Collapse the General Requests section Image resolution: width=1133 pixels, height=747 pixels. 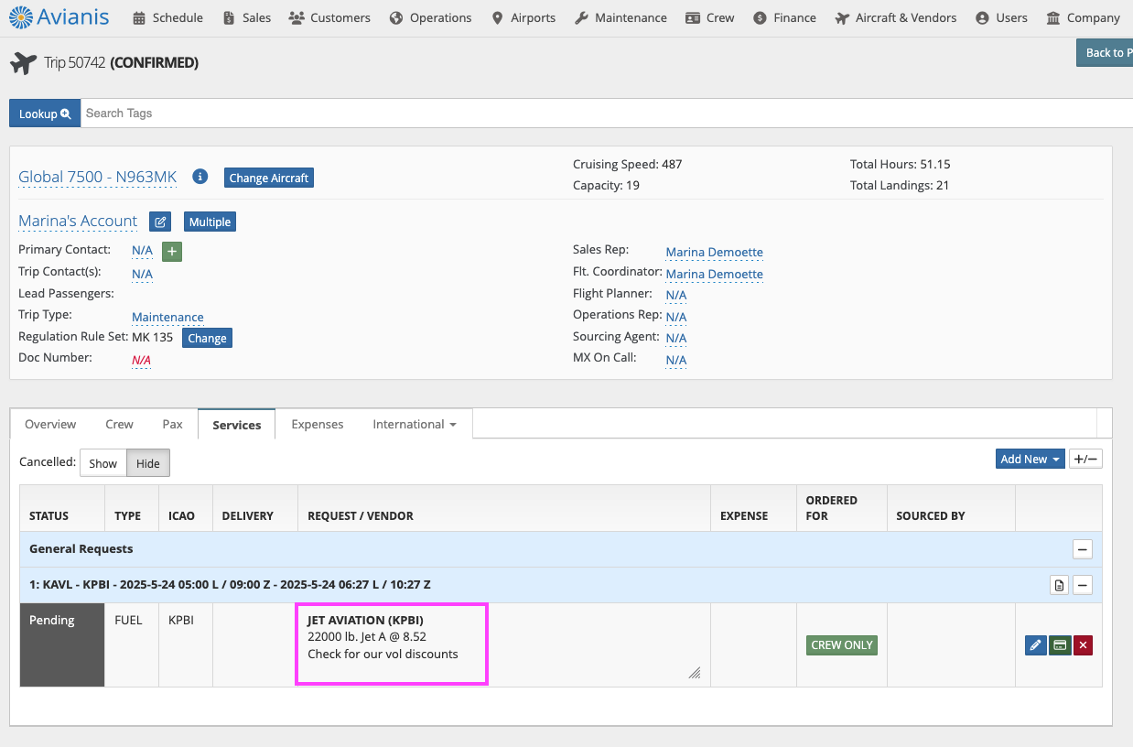[1083, 549]
